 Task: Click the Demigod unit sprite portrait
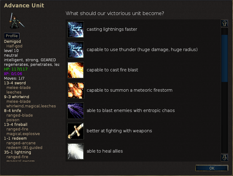pos(16,21)
